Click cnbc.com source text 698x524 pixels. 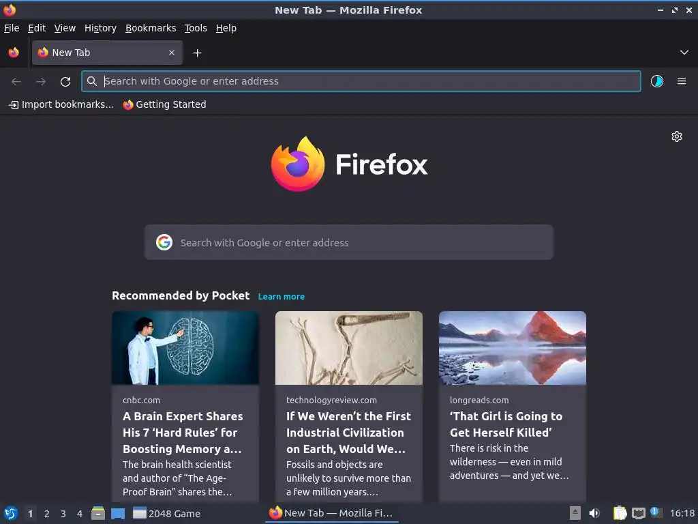click(x=142, y=400)
